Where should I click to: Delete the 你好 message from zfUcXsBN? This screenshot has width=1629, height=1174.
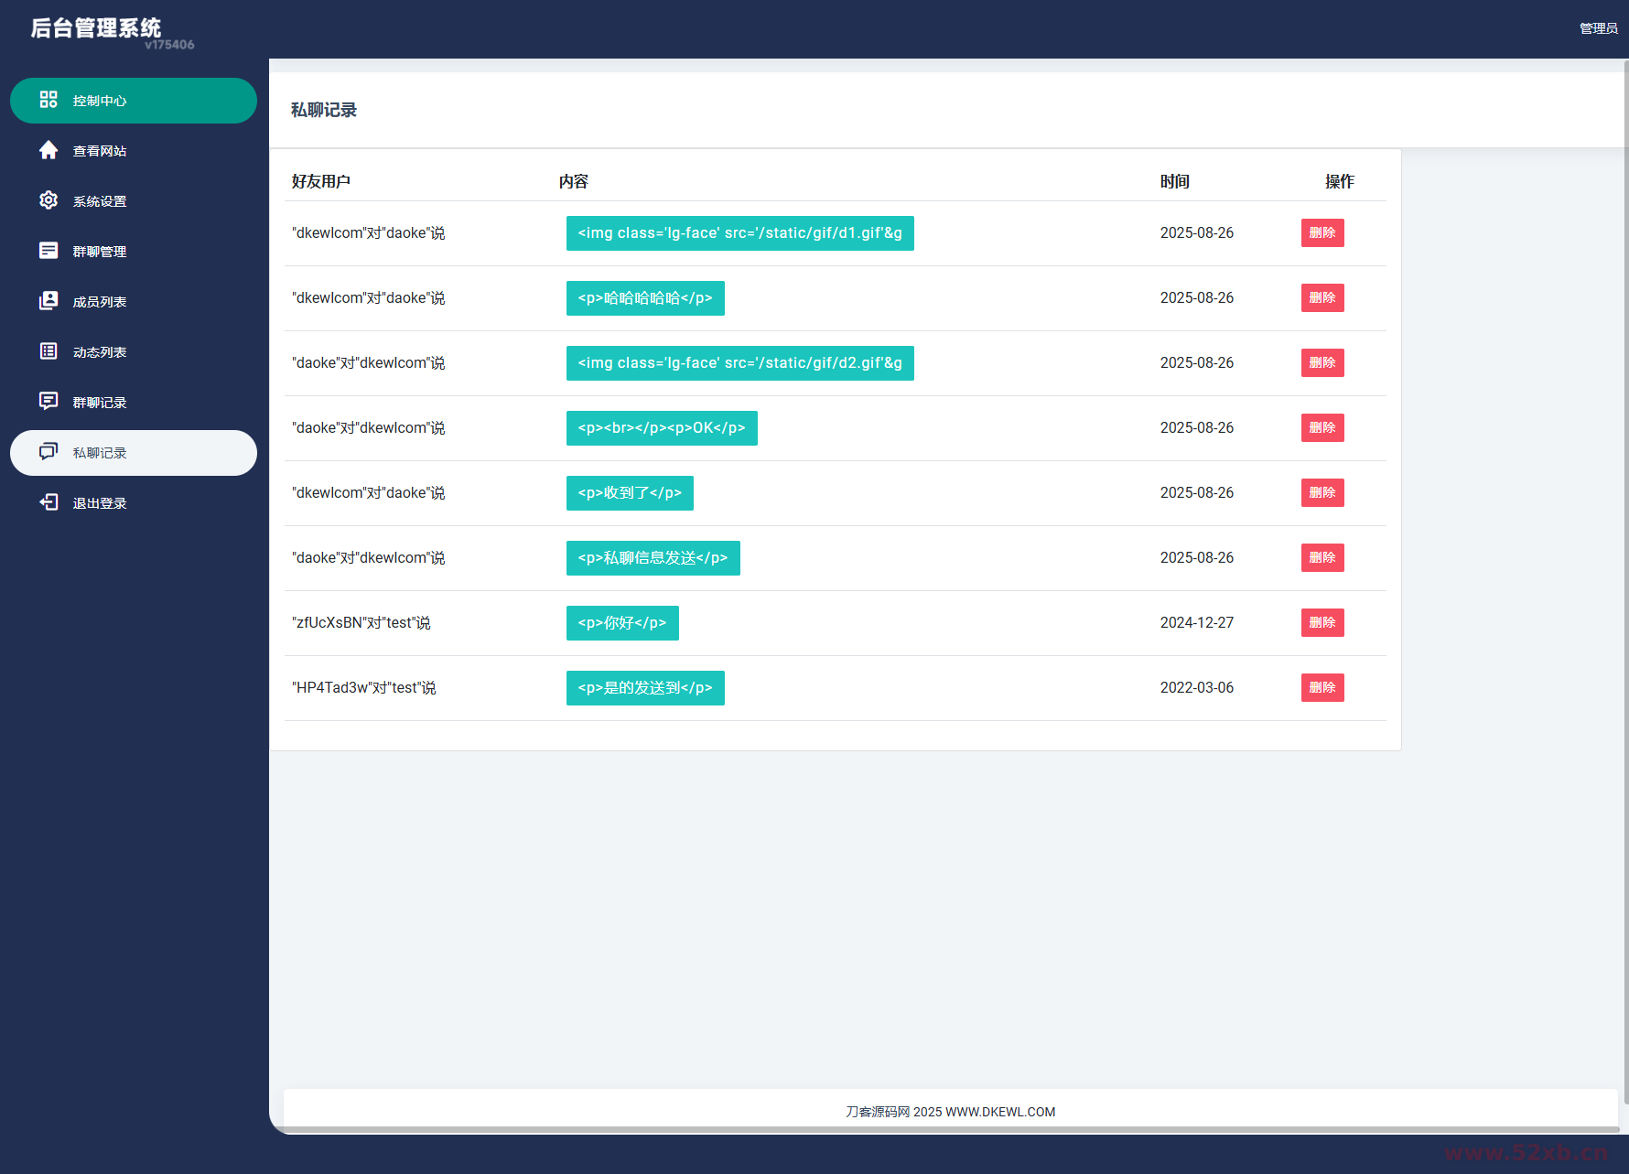[1322, 623]
